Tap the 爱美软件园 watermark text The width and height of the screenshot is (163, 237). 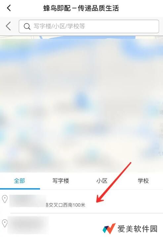(x=138, y=229)
